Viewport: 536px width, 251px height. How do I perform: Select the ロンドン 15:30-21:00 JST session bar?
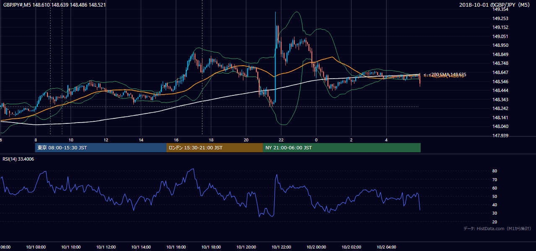(x=215, y=148)
